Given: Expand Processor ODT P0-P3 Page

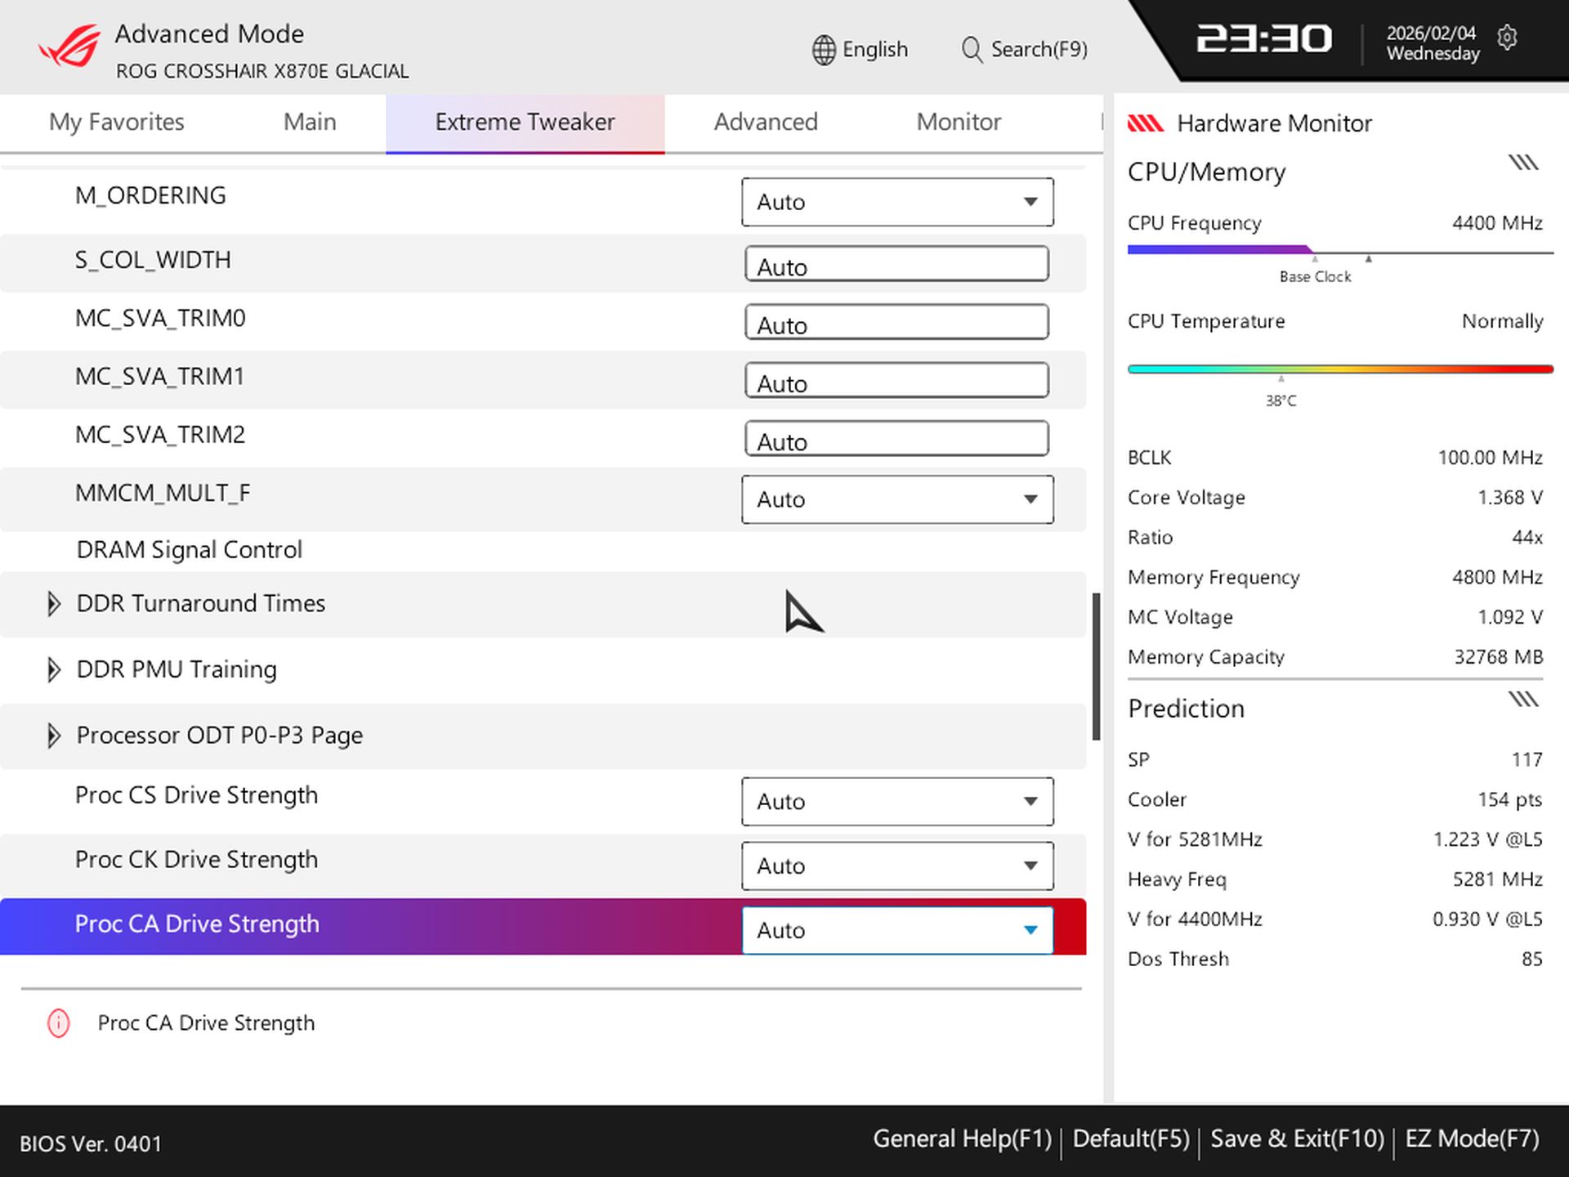Looking at the screenshot, I should pos(54,736).
